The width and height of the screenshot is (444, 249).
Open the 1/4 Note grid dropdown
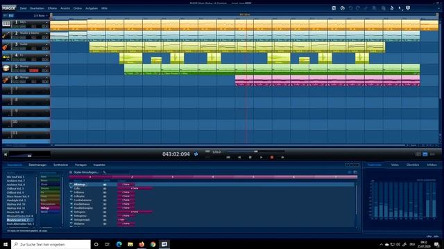click(40, 15)
